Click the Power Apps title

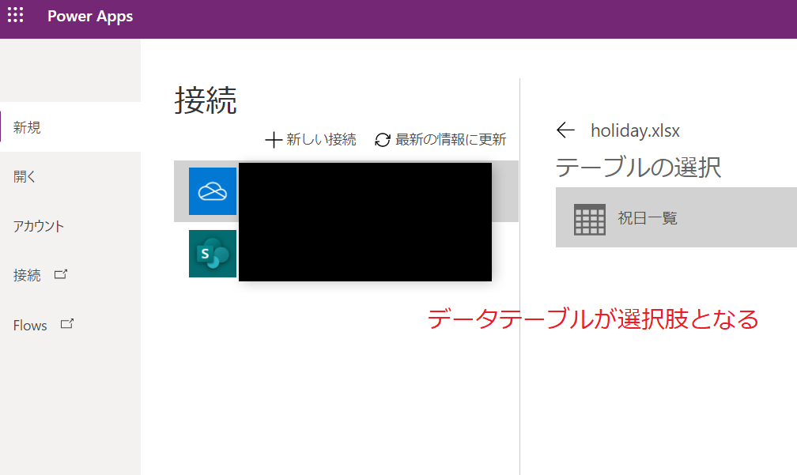click(90, 17)
